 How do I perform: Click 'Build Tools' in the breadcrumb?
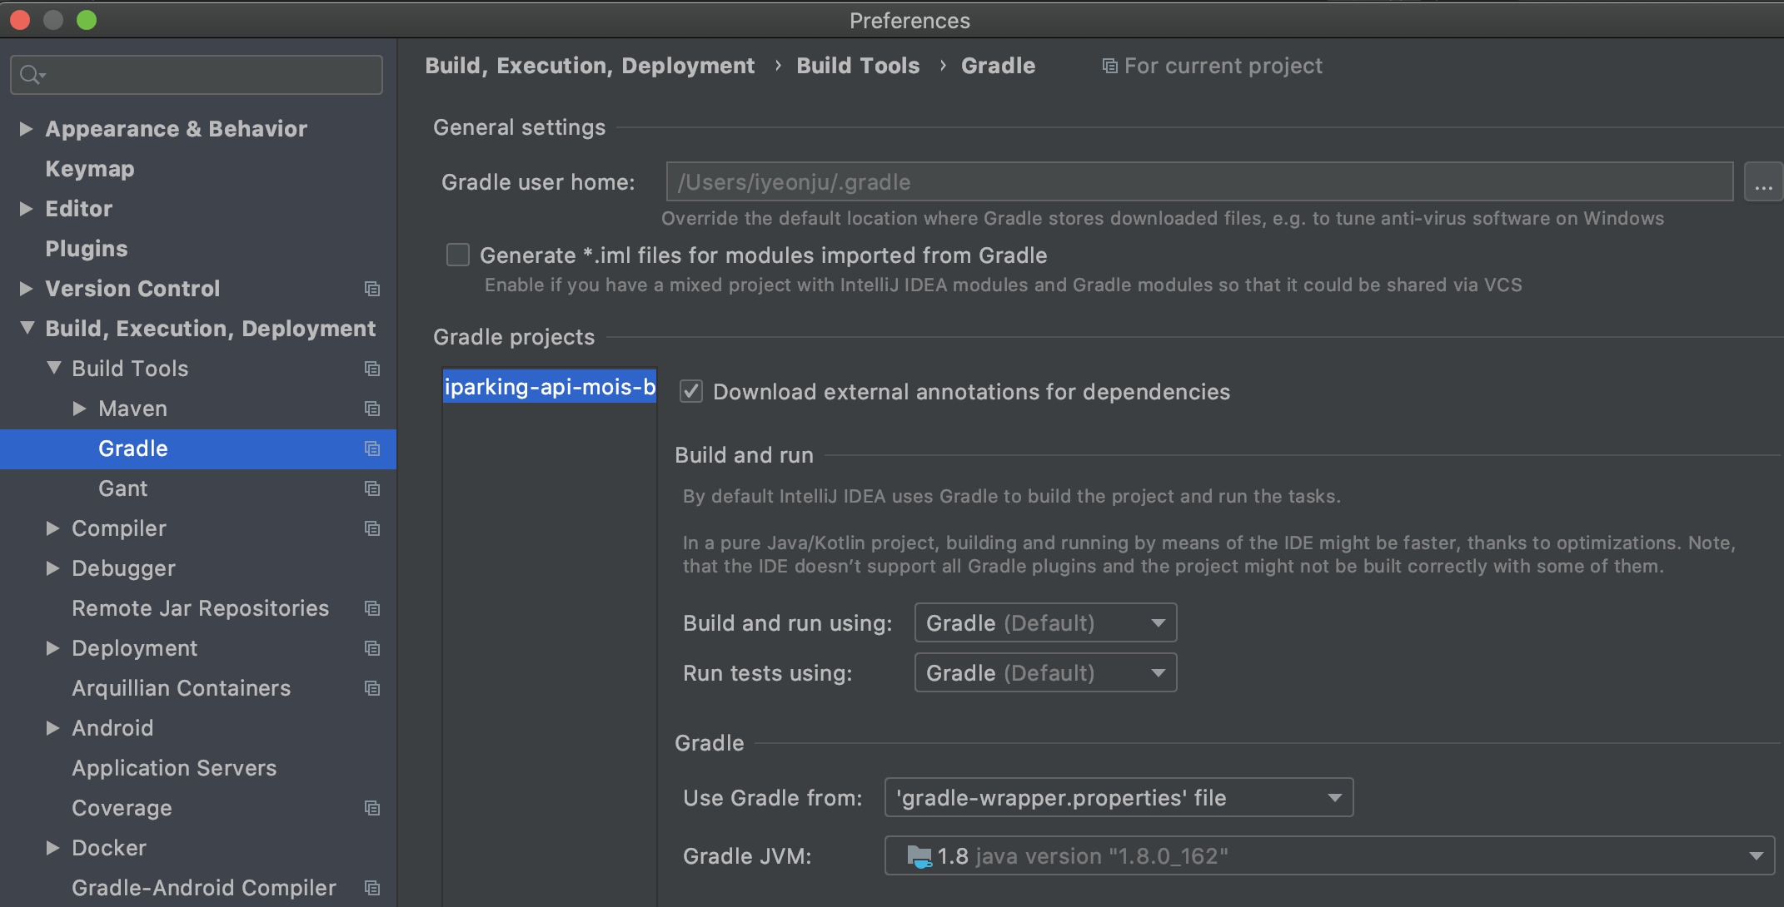click(x=858, y=65)
